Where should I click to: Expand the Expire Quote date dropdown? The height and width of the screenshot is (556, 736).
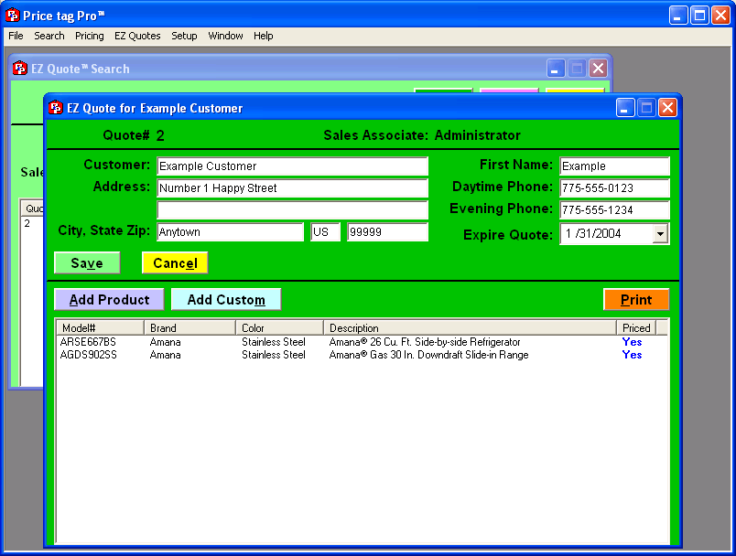click(x=660, y=233)
